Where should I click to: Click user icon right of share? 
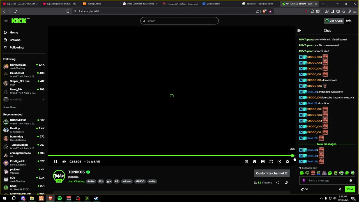(x=286, y=183)
